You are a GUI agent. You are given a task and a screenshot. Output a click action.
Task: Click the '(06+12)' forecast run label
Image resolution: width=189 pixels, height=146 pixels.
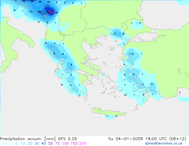click(x=178, y=139)
